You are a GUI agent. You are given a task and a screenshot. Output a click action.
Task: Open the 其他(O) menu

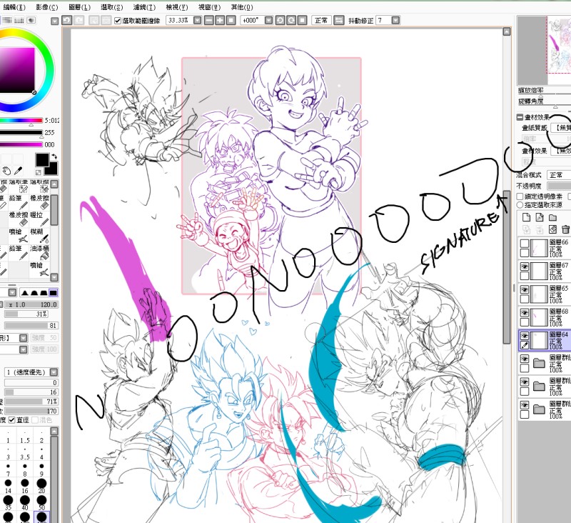coord(242,7)
